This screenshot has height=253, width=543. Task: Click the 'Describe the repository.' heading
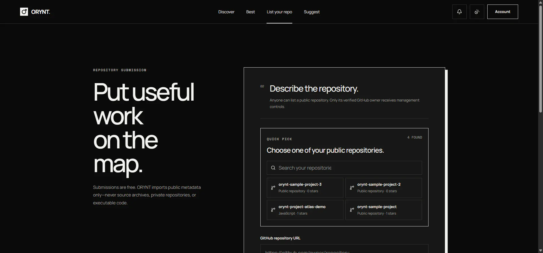point(314,89)
